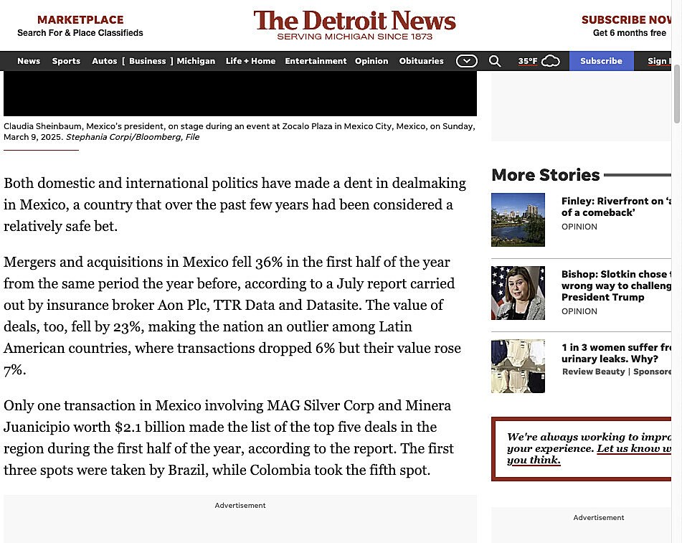The width and height of the screenshot is (682, 543).
Task: Select the urinary leaks sponsored story thumbnail
Action: pyautogui.click(x=518, y=366)
